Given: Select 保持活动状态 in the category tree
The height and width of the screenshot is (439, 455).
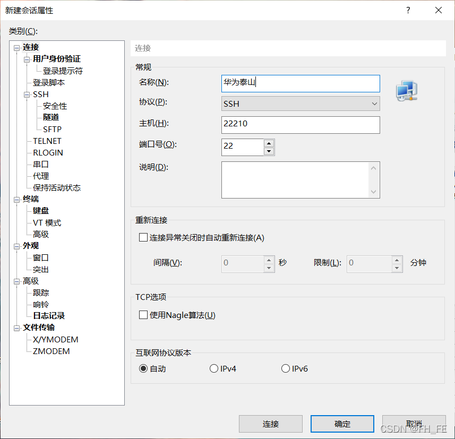Looking at the screenshot, I should pyautogui.click(x=57, y=187).
